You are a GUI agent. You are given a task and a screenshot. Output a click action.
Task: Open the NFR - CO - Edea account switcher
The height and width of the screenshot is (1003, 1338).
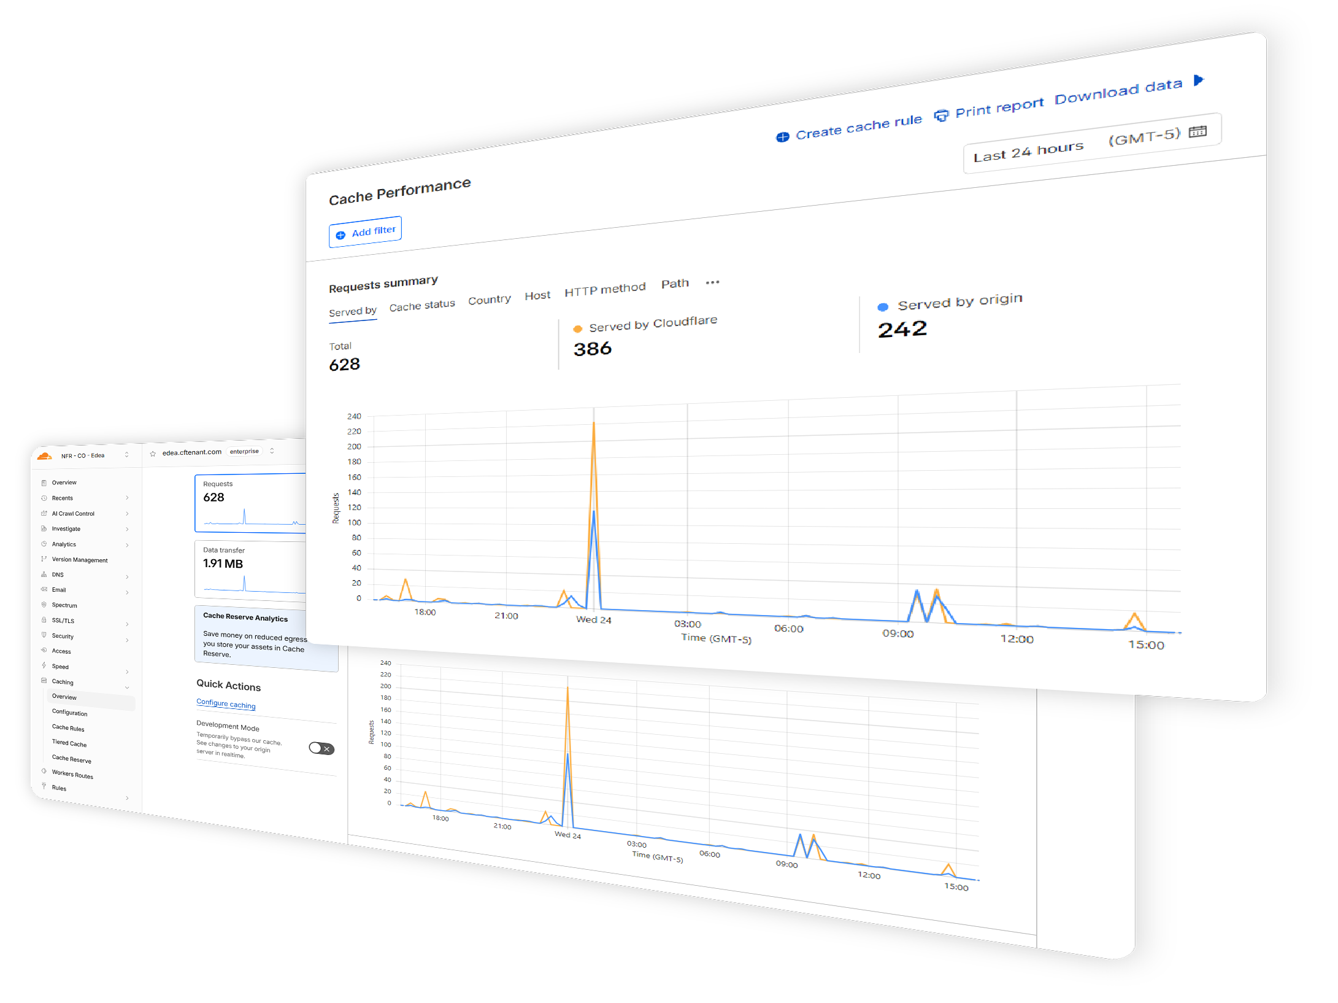[127, 455]
